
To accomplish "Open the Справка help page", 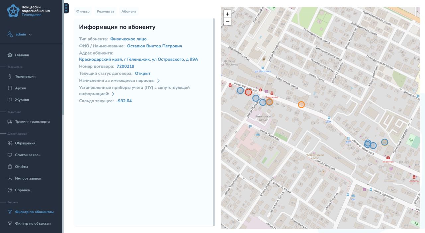I will pyautogui.click(x=22, y=190).
